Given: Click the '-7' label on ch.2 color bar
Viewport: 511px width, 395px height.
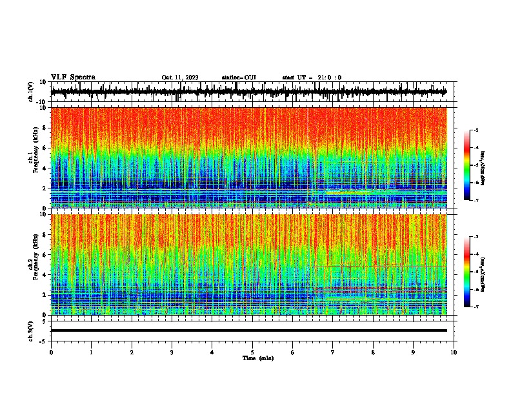Looking at the screenshot, I should click(x=476, y=307).
